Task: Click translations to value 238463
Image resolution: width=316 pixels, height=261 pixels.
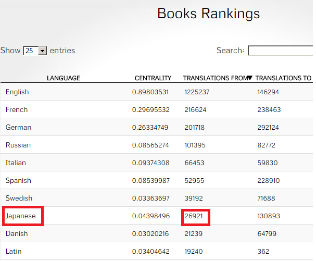Action: [x=269, y=110]
